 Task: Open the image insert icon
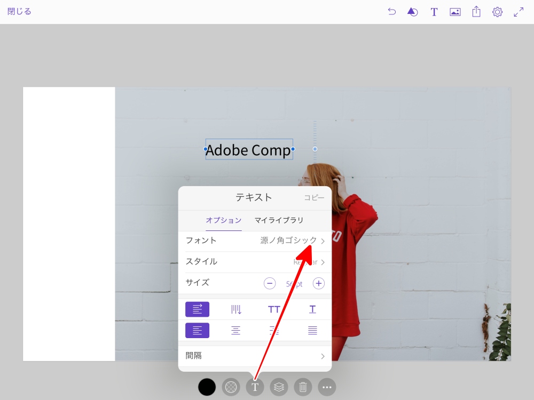(x=455, y=12)
